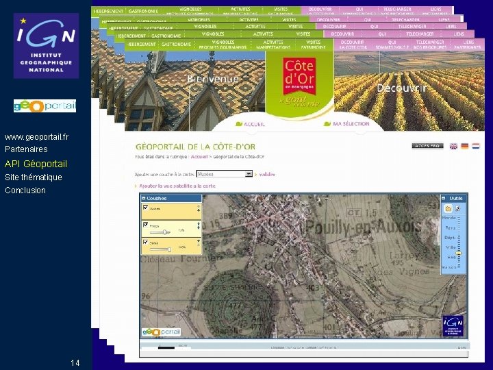Click the 'GÉOPORTAIL DE LA CÔTE-D'OR' heading

195,147
